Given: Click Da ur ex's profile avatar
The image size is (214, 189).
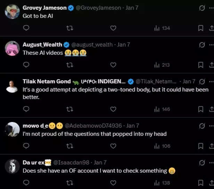Looking at the screenshot, I should pos(12,166).
